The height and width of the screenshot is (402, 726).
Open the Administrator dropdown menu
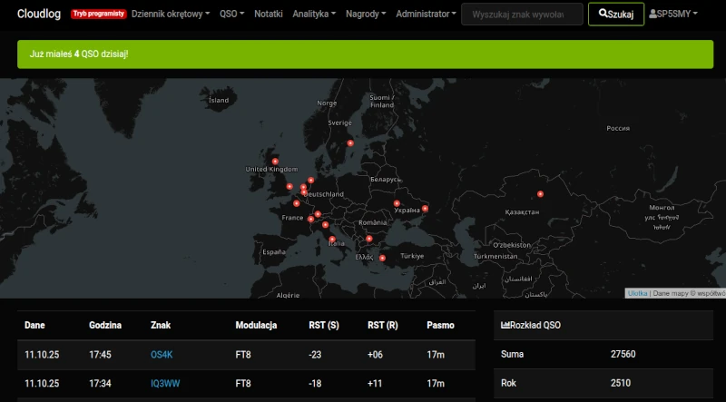[427, 15]
